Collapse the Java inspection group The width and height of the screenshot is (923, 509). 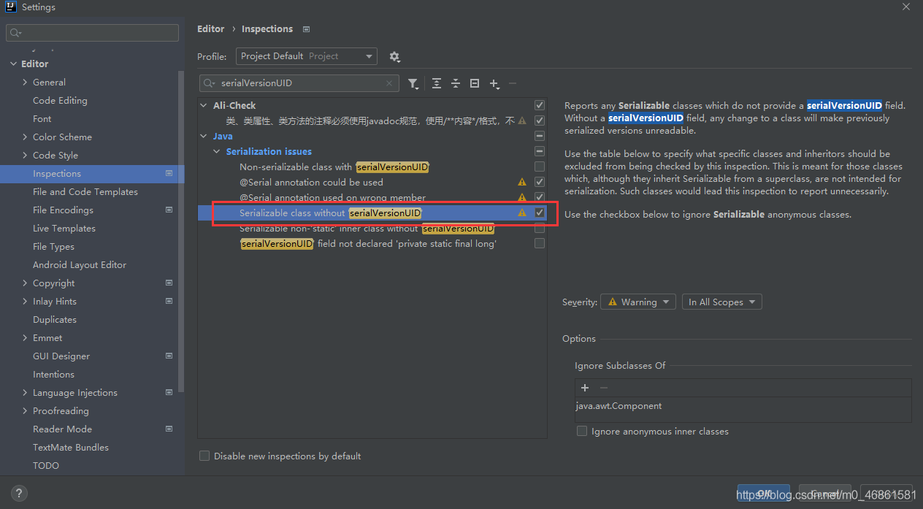tap(204, 136)
